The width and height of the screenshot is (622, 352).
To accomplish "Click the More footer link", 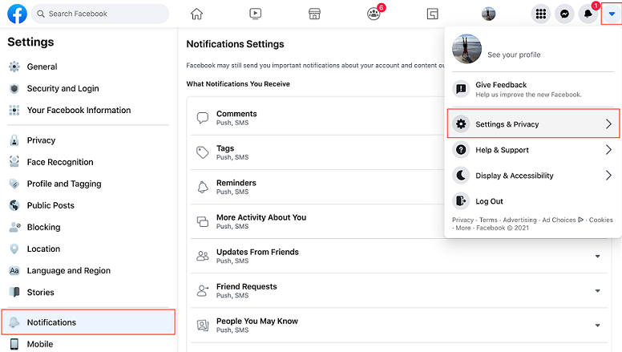I will (463, 228).
